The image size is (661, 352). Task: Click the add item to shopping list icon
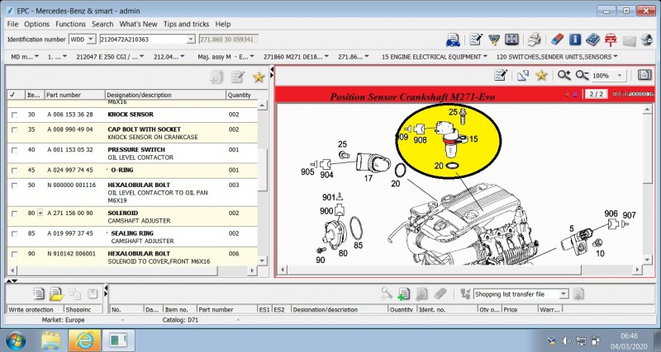pos(403,293)
